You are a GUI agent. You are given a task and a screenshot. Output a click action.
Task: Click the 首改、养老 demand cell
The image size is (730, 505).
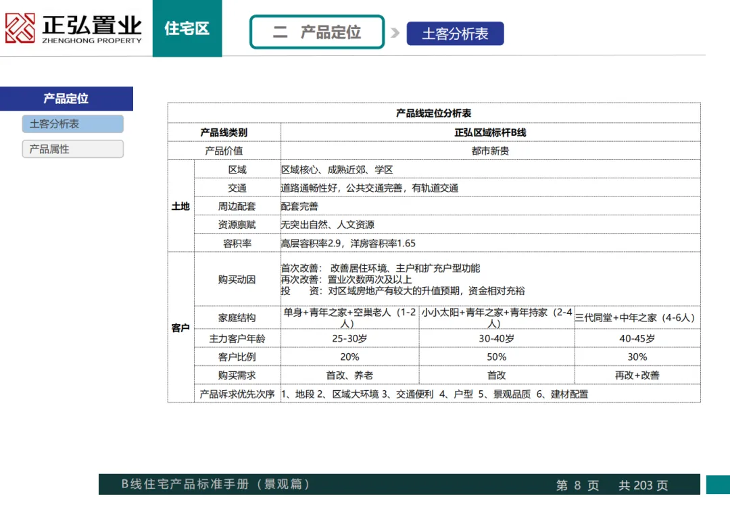(349, 375)
